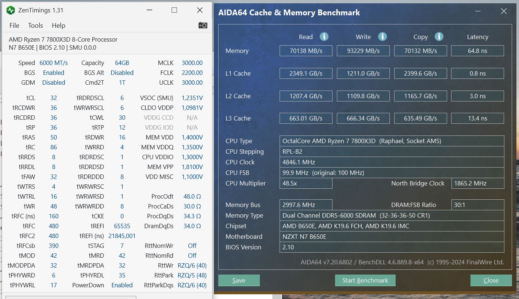Maximize the ZenTimings window
Screen dimensions: 519x299
tap(174, 10)
